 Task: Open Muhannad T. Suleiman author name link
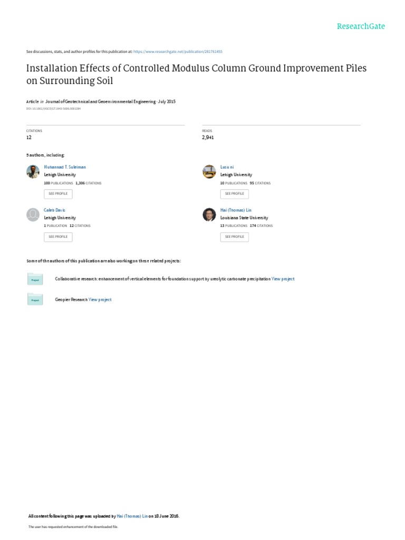pyautogui.click(x=65, y=167)
